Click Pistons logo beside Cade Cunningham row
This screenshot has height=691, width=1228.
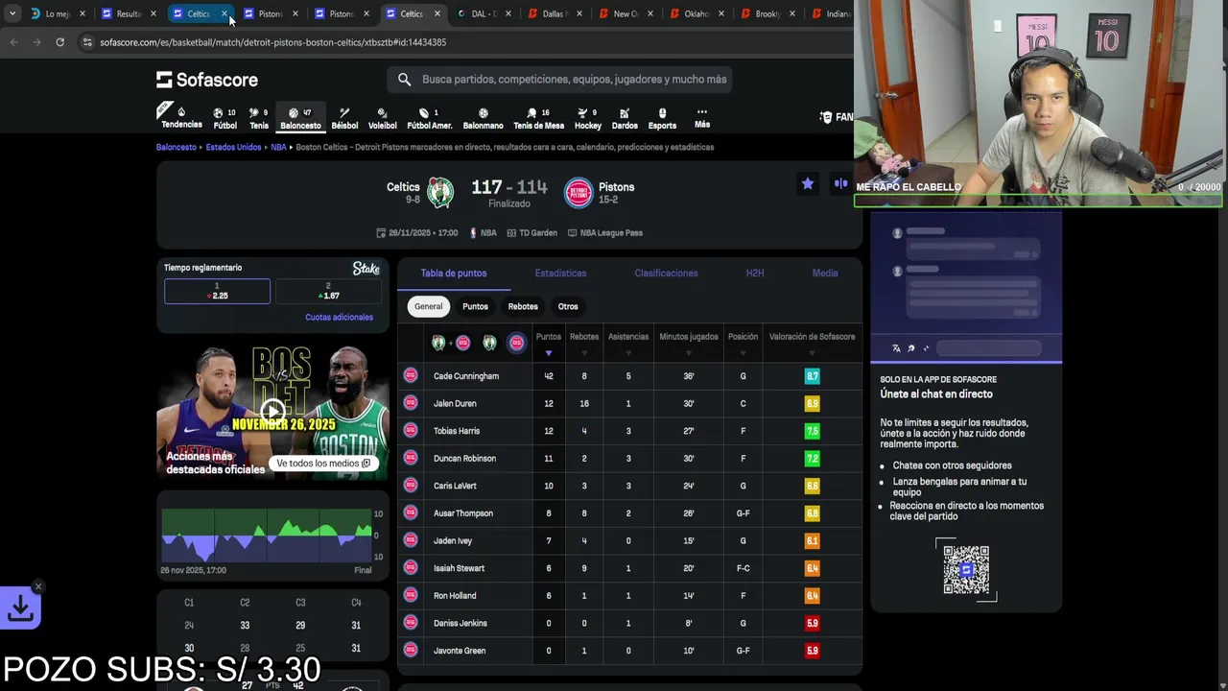coord(411,375)
